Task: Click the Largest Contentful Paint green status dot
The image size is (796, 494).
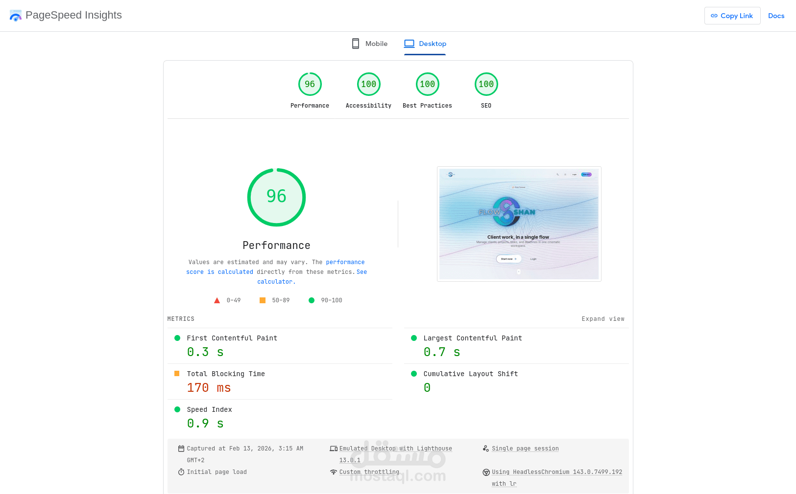Action: pyautogui.click(x=414, y=338)
